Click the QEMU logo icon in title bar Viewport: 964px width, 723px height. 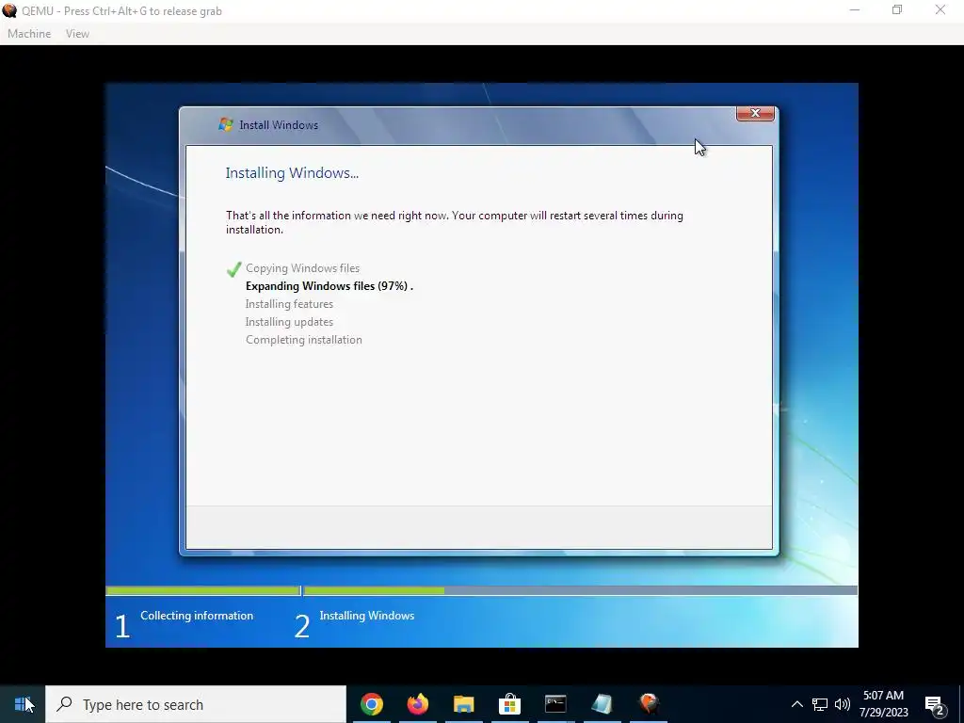pyautogui.click(x=9, y=10)
